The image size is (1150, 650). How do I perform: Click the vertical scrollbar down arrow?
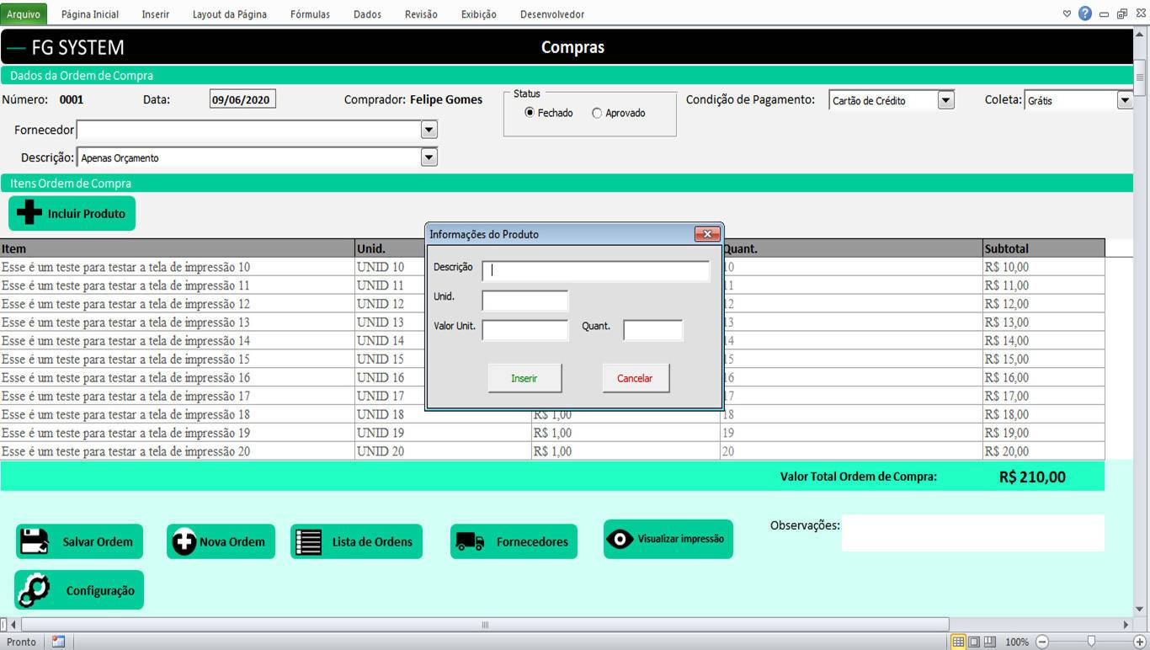click(1141, 609)
